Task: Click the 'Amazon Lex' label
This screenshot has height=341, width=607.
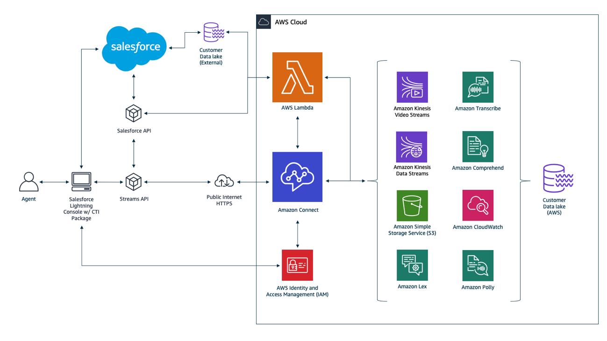Action: (x=412, y=286)
